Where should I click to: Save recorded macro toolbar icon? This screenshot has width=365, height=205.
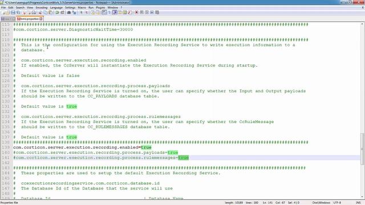pyautogui.click(x=157, y=13)
